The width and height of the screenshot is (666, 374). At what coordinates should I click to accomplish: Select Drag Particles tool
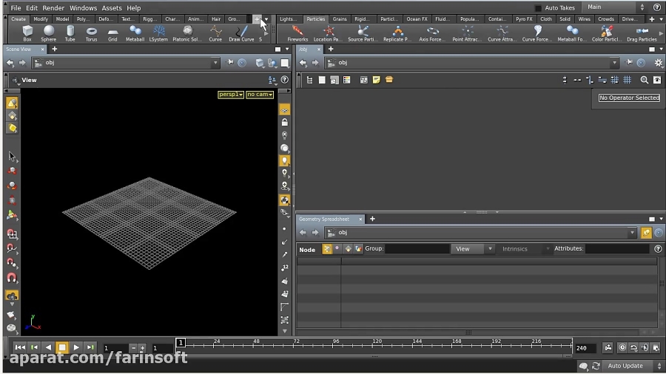coord(642,33)
